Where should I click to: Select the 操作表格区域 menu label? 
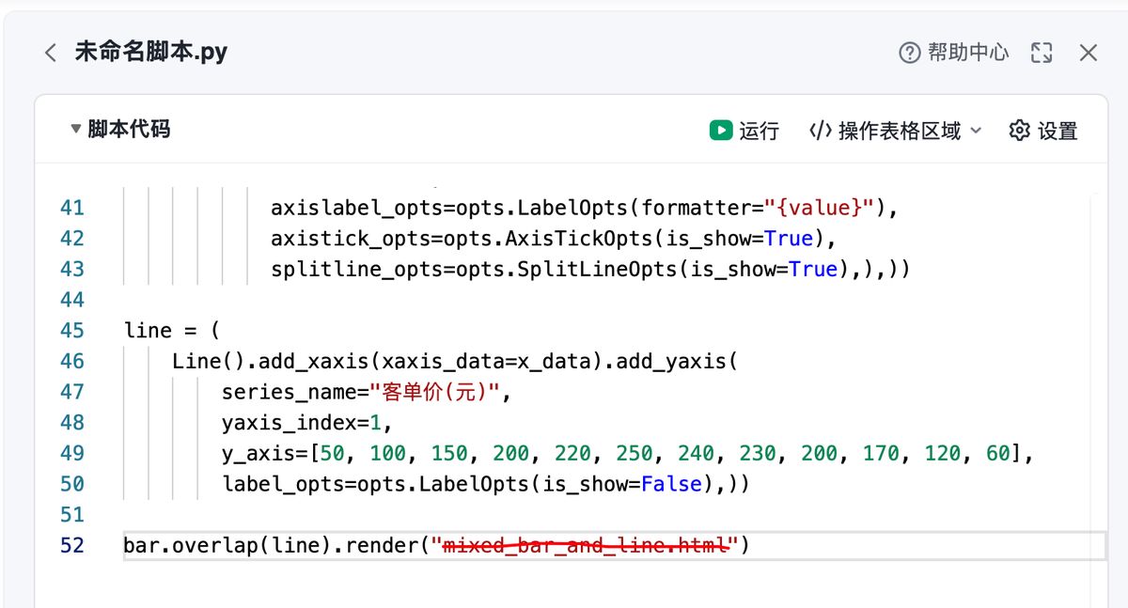(x=900, y=131)
